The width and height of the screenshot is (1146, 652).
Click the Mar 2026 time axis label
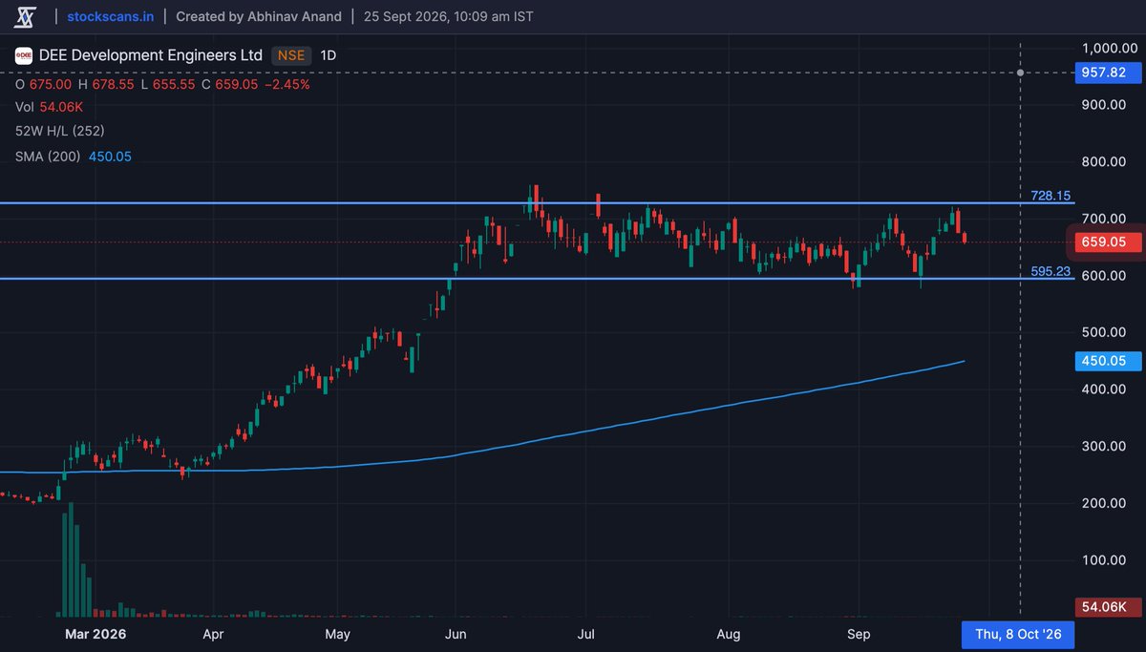95,634
